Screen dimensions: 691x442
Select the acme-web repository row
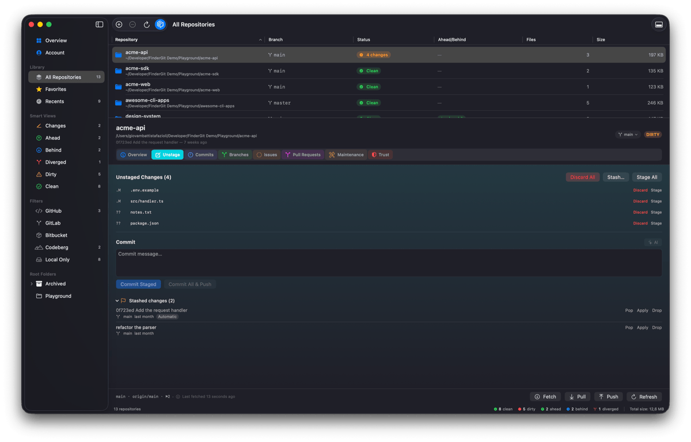tap(389, 87)
